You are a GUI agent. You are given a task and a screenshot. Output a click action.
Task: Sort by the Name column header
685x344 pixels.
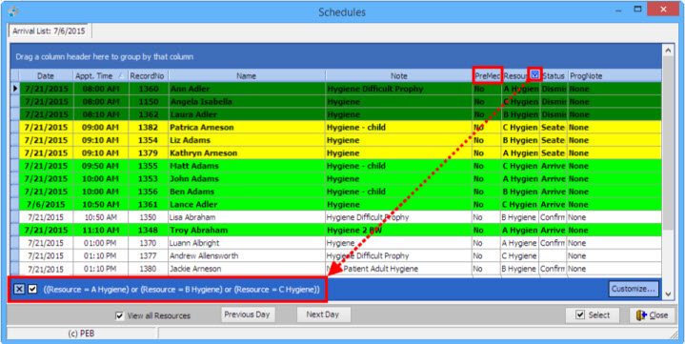[247, 76]
